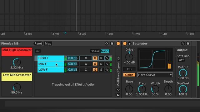Screen dimensions: 200x112
Task: Click timeline ruler at 4:20
Action: coord(56,34)
